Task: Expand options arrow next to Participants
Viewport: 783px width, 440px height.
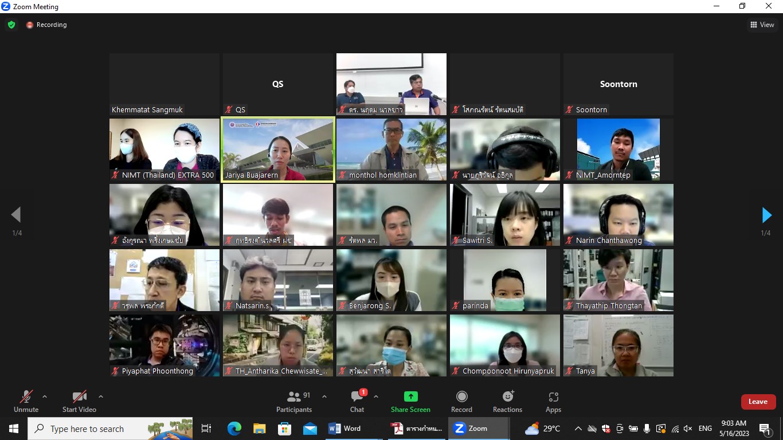Action: tap(324, 396)
